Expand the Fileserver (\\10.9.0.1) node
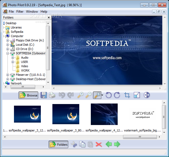 (x=8, y=75)
